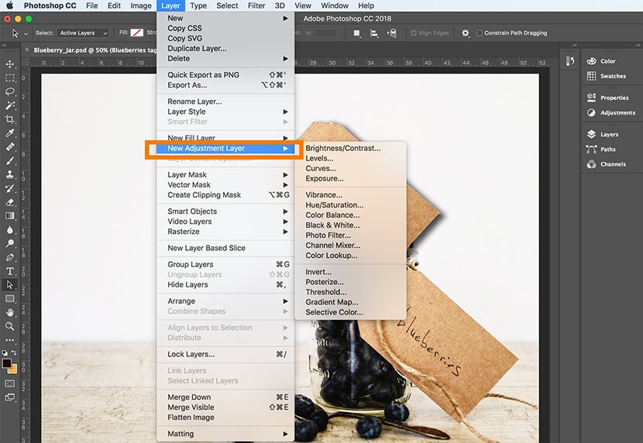
Task: Choose Hue/Saturation from the adjustment submenu
Action: [334, 205]
